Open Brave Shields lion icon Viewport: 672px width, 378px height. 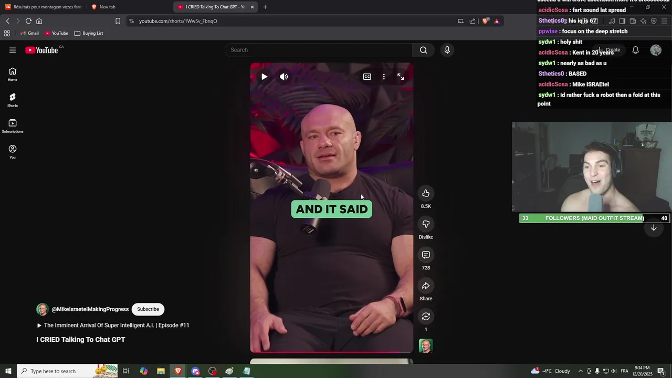(486, 21)
